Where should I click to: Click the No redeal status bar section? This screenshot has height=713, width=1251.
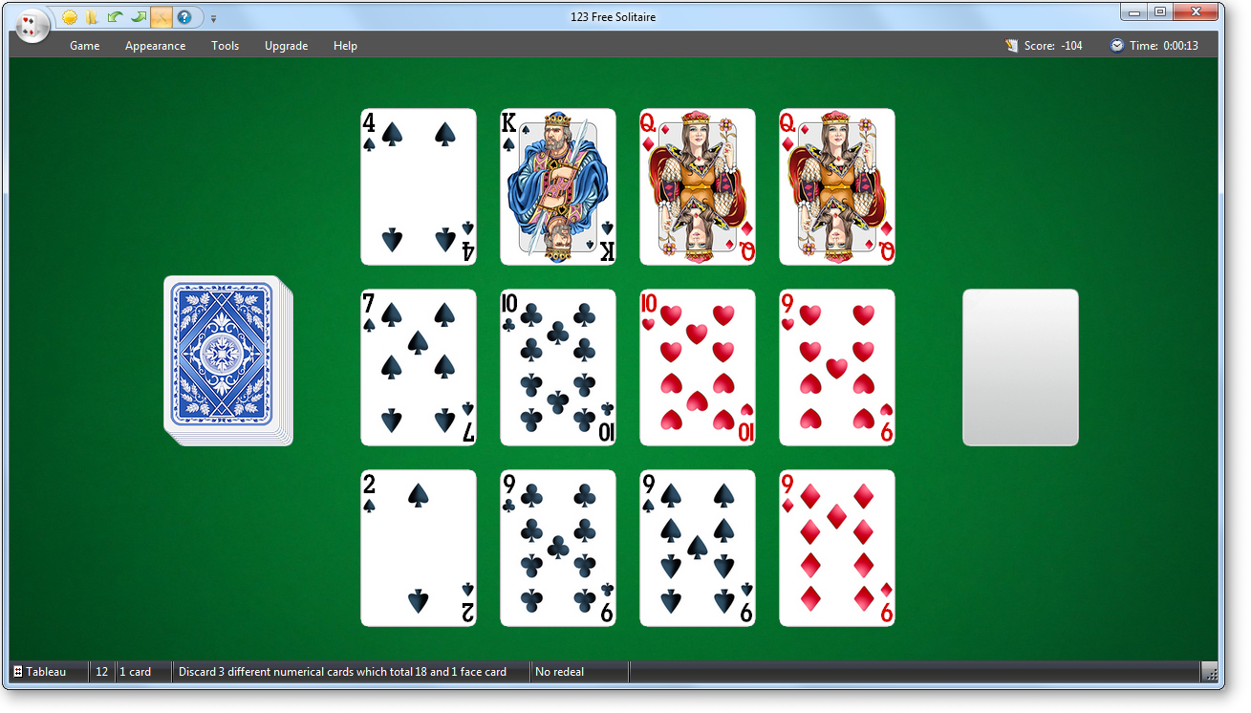tap(559, 671)
